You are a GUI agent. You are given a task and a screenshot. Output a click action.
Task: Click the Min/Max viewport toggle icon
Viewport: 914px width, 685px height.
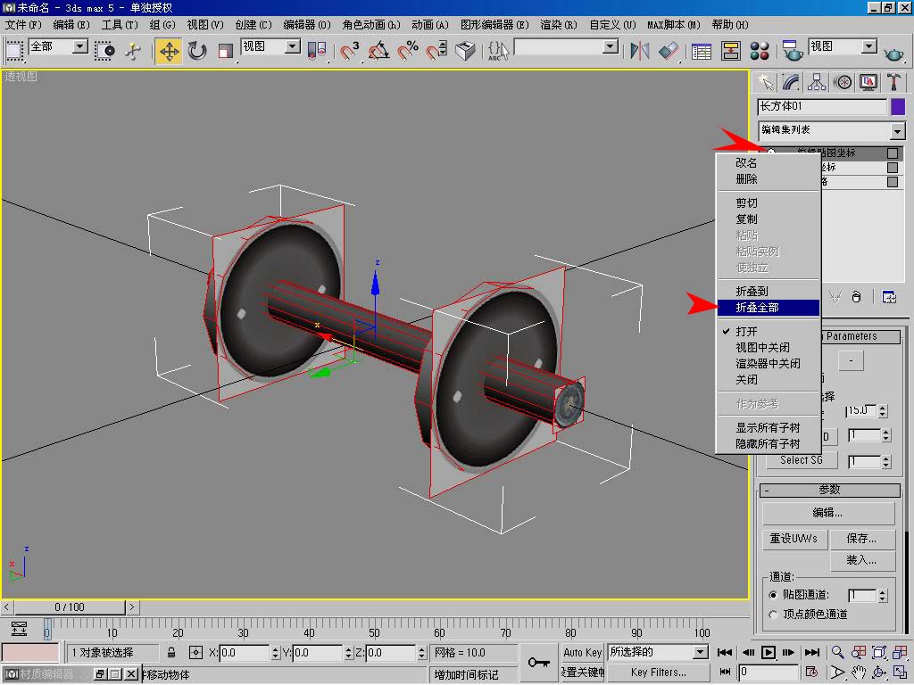pos(900,673)
